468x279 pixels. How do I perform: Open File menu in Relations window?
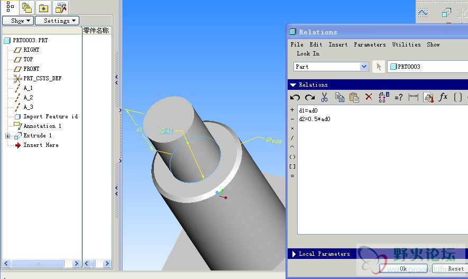click(x=297, y=44)
